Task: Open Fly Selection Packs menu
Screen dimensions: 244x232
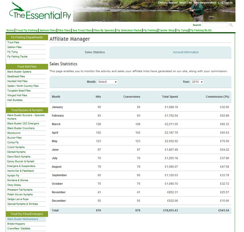Action: (129, 30)
